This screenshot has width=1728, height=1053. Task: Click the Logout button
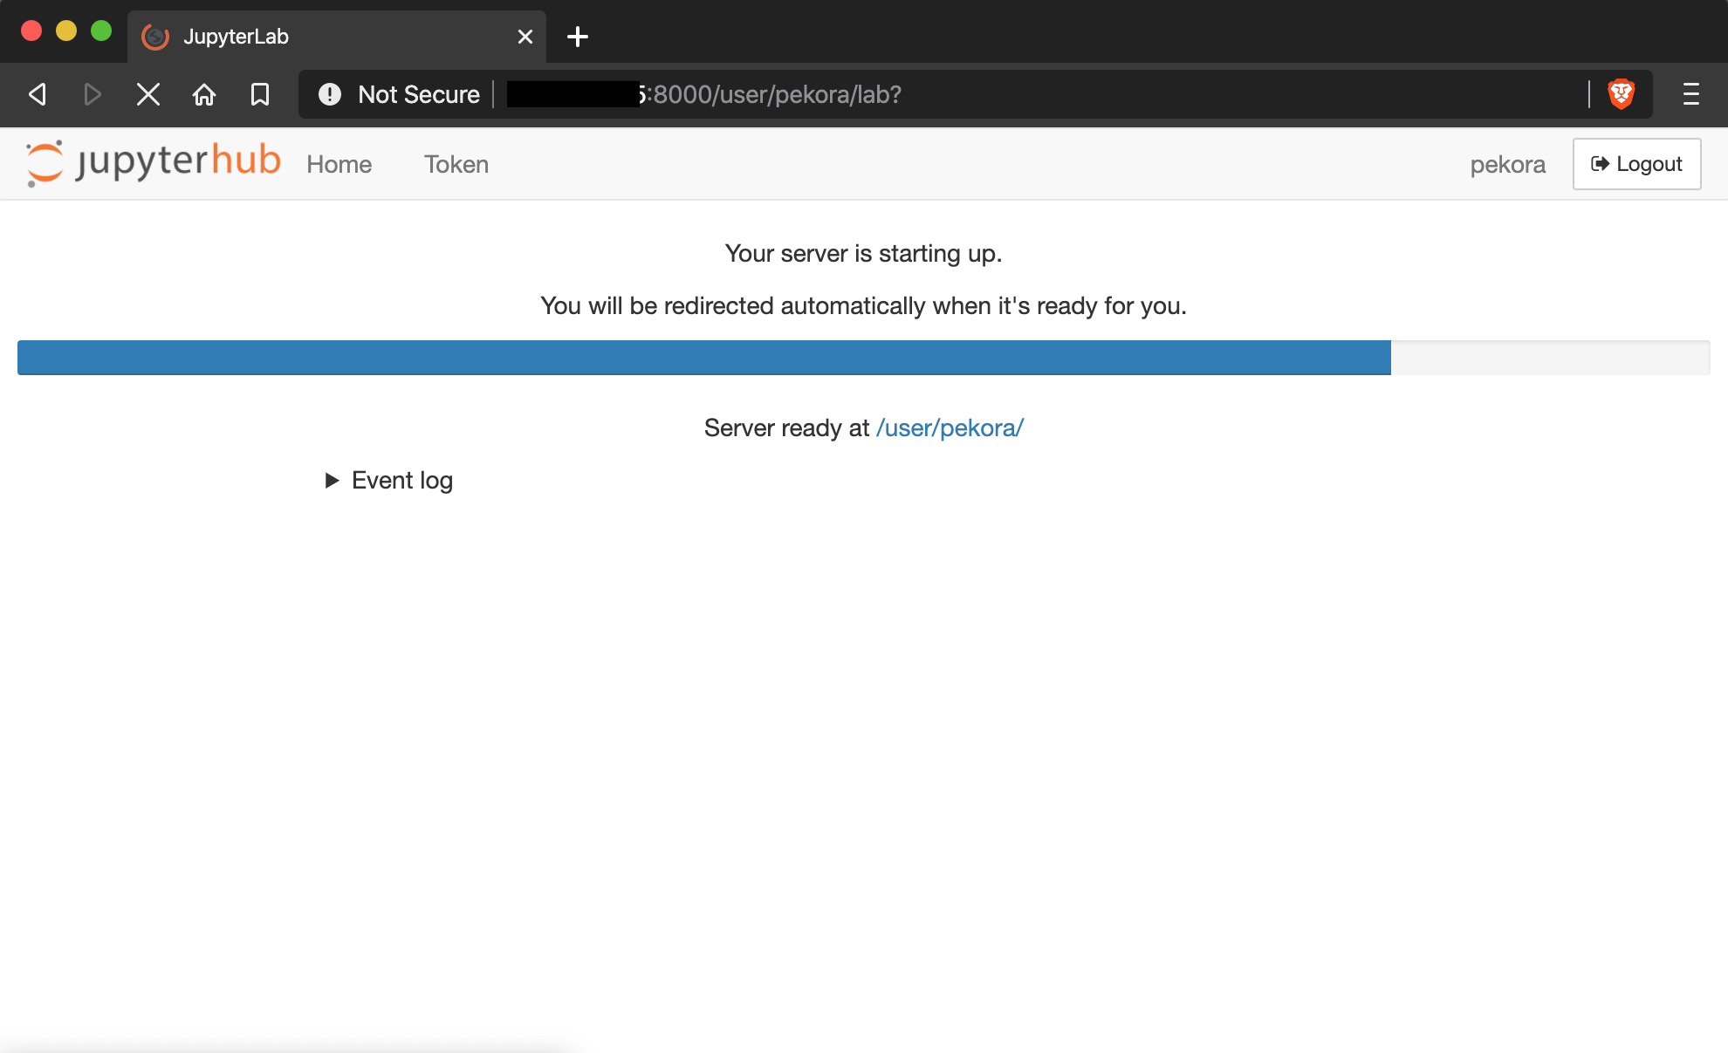pyautogui.click(x=1636, y=164)
